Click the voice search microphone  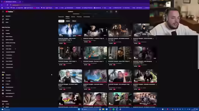116,12
